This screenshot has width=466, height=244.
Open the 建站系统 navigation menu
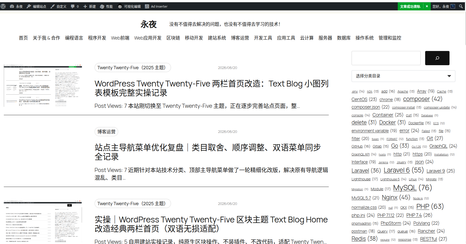click(217, 38)
